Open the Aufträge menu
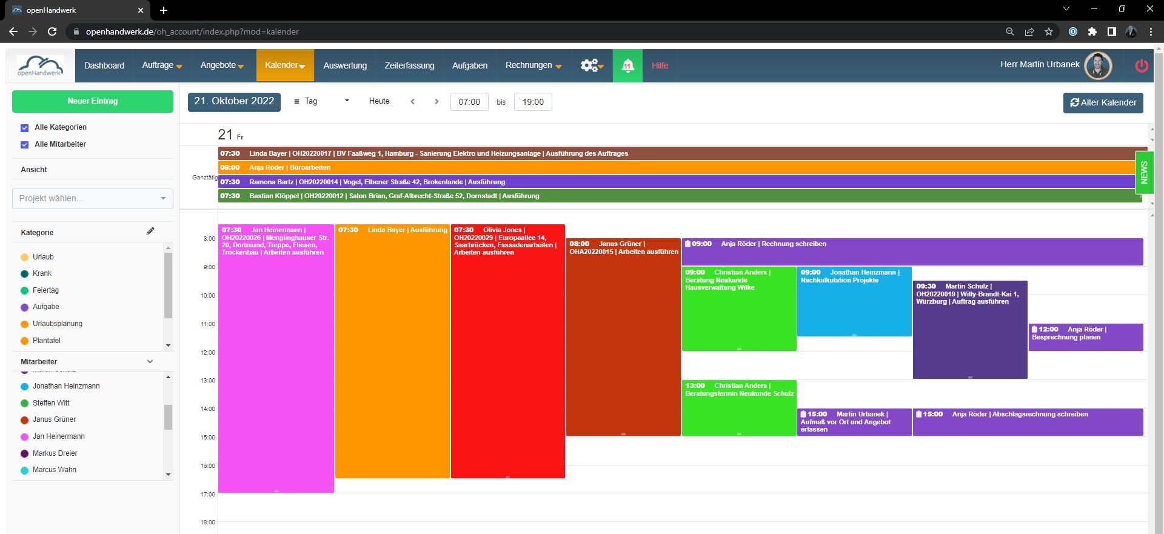This screenshot has width=1164, height=534. (x=161, y=65)
